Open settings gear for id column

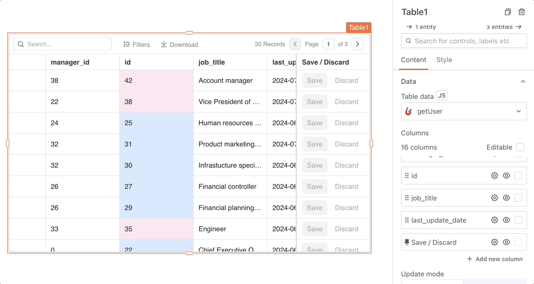pyautogui.click(x=495, y=176)
